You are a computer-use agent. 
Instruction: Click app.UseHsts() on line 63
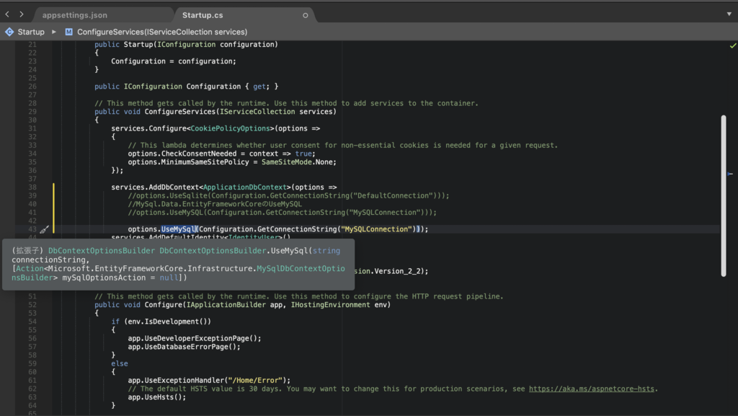(156, 397)
